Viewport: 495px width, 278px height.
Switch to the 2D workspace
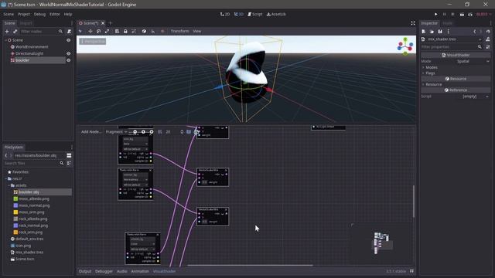tap(225, 14)
